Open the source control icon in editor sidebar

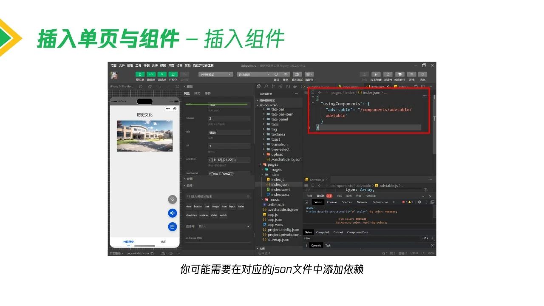[274, 86]
